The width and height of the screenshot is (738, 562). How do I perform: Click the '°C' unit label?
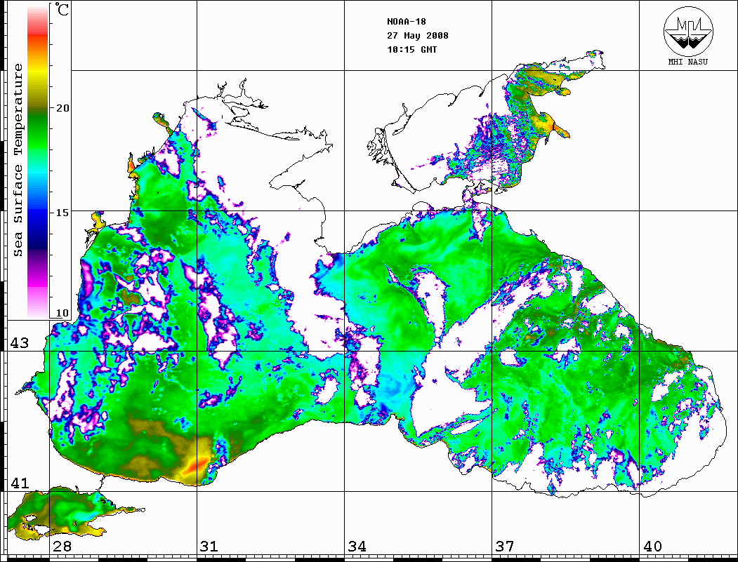point(60,9)
